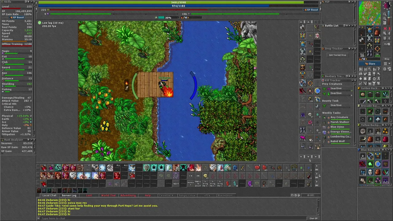Click chat scrollbar on the right
Image resolution: width=393 pixels, height=221 pixels.
[318, 207]
